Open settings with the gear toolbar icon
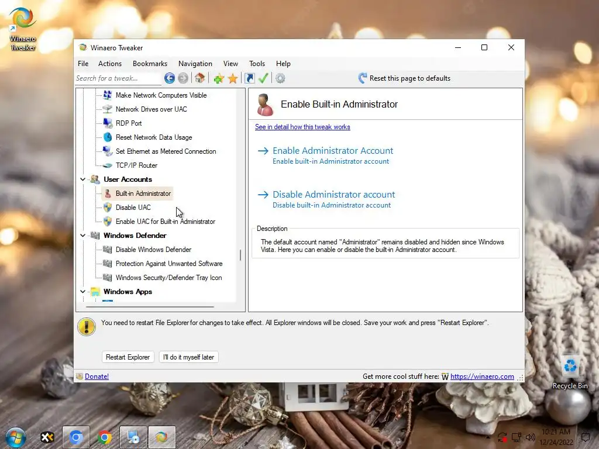 (x=280, y=78)
